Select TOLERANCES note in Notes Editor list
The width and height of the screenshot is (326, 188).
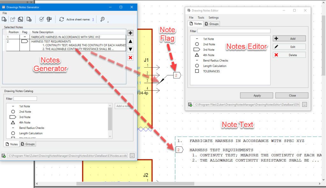211,71
